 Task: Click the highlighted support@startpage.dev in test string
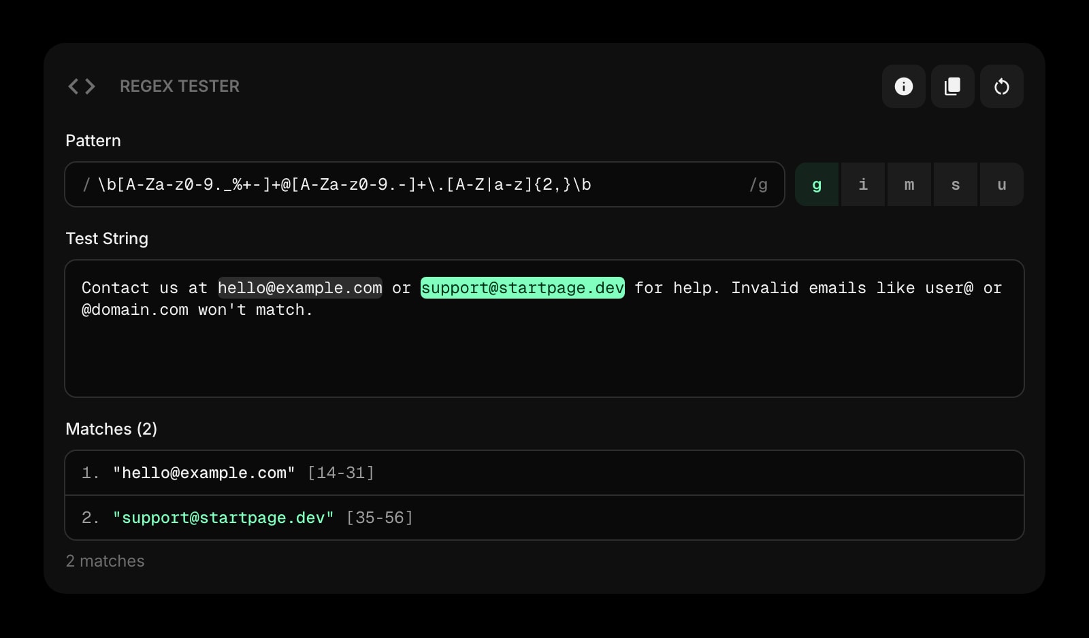(522, 288)
